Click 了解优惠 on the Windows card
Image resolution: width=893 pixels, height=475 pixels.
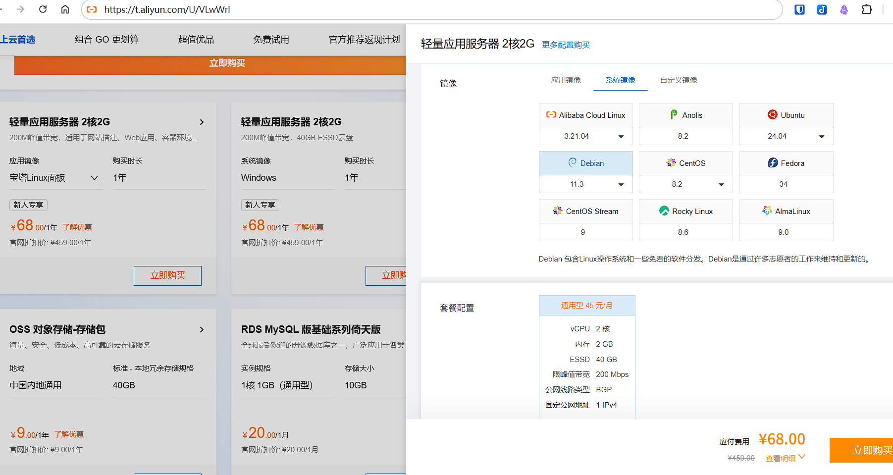[309, 227]
